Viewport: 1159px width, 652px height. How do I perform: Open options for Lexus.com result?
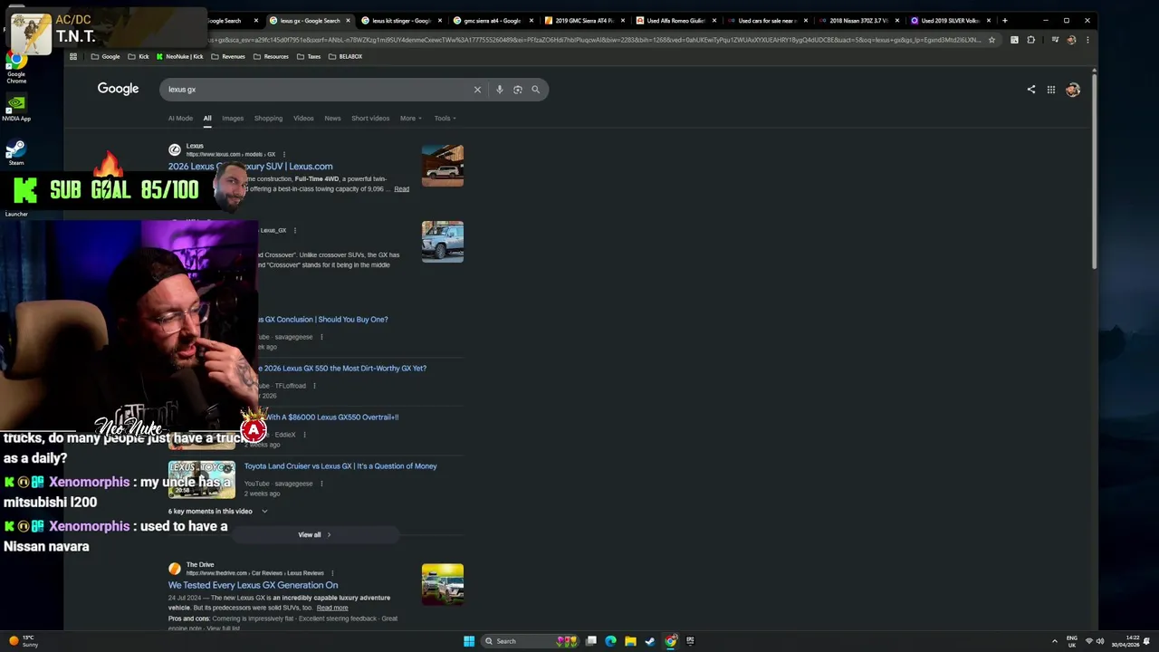(284, 154)
